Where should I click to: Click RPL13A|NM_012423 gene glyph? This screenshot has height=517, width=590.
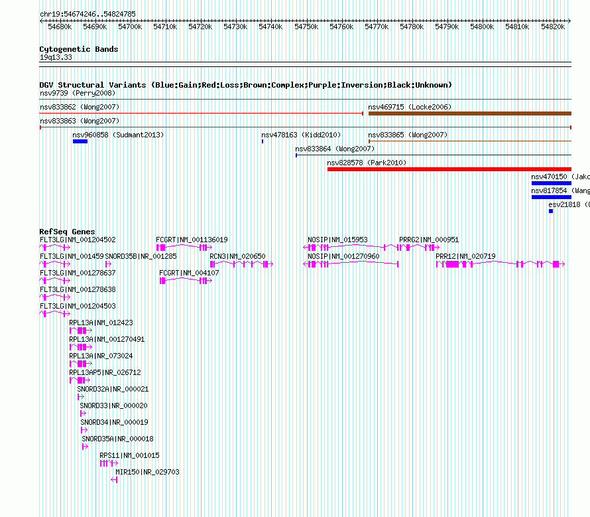click(x=81, y=331)
